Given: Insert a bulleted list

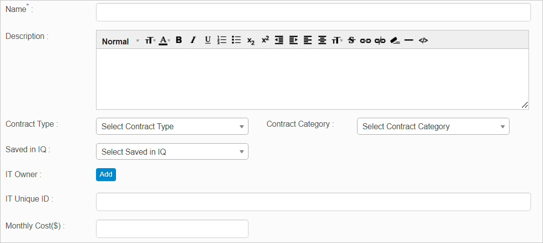Looking at the screenshot, I should (x=236, y=40).
